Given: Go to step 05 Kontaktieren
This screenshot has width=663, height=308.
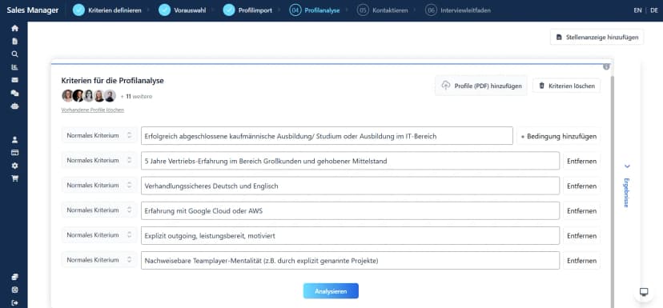Looking at the screenshot, I should [382, 10].
